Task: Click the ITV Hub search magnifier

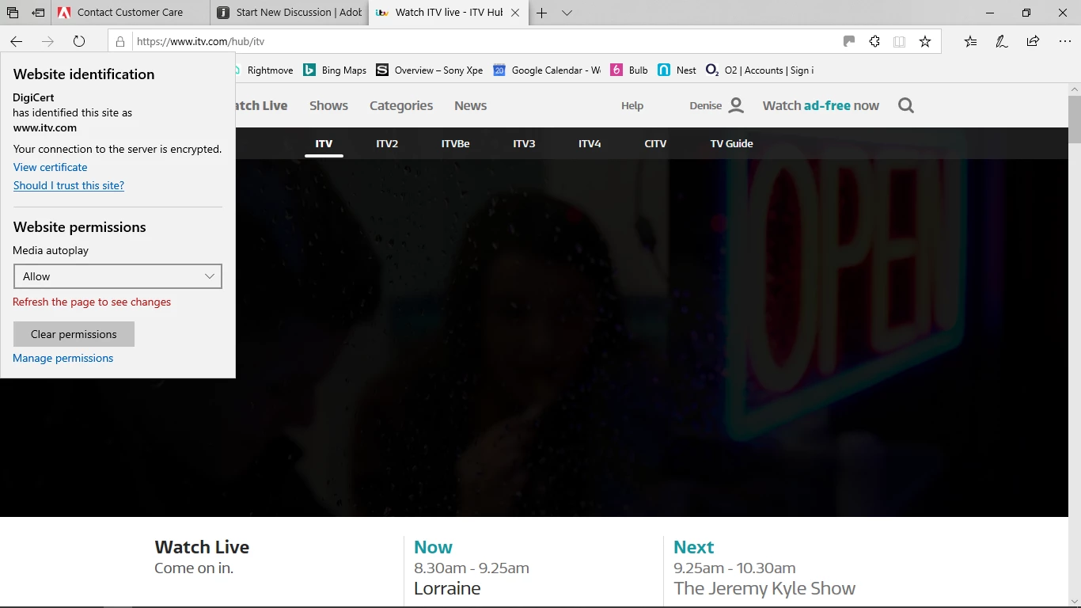Action: click(906, 105)
